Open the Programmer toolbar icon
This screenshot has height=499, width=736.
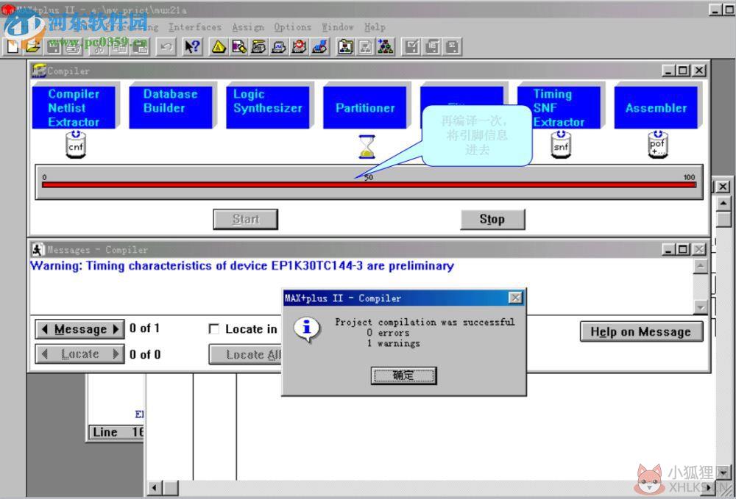(x=320, y=46)
